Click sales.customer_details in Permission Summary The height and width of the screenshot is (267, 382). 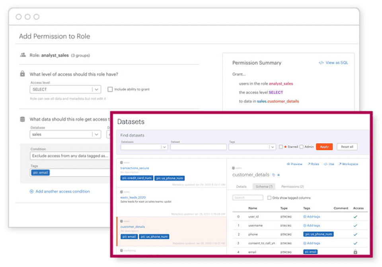(x=278, y=101)
